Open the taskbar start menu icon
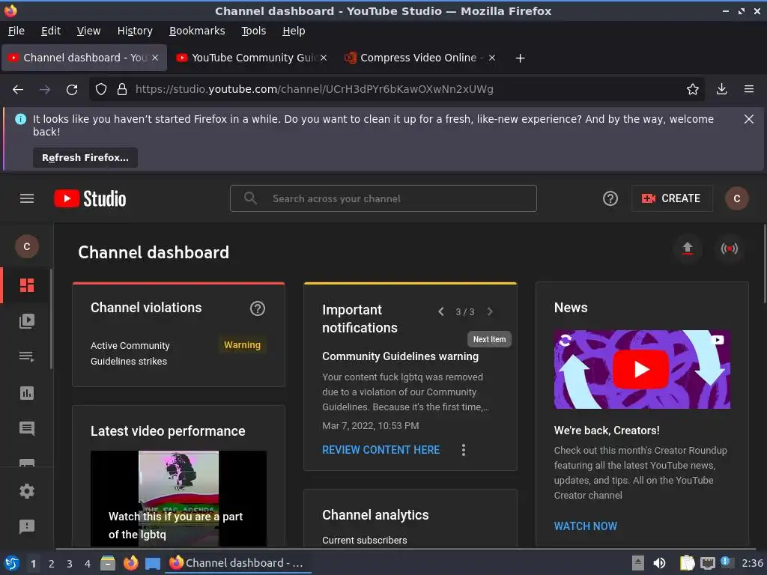The width and height of the screenshot is (767, 575). [12, 563]
